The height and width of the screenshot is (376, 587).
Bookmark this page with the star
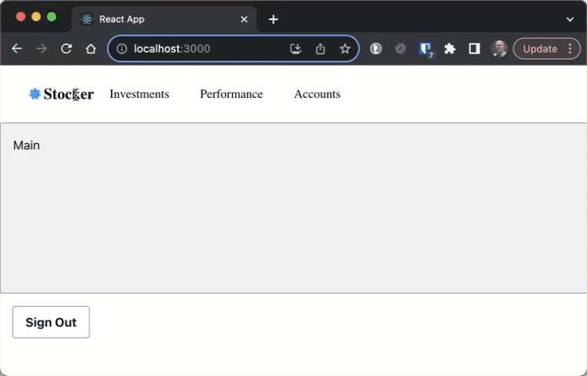coord(345,49)
